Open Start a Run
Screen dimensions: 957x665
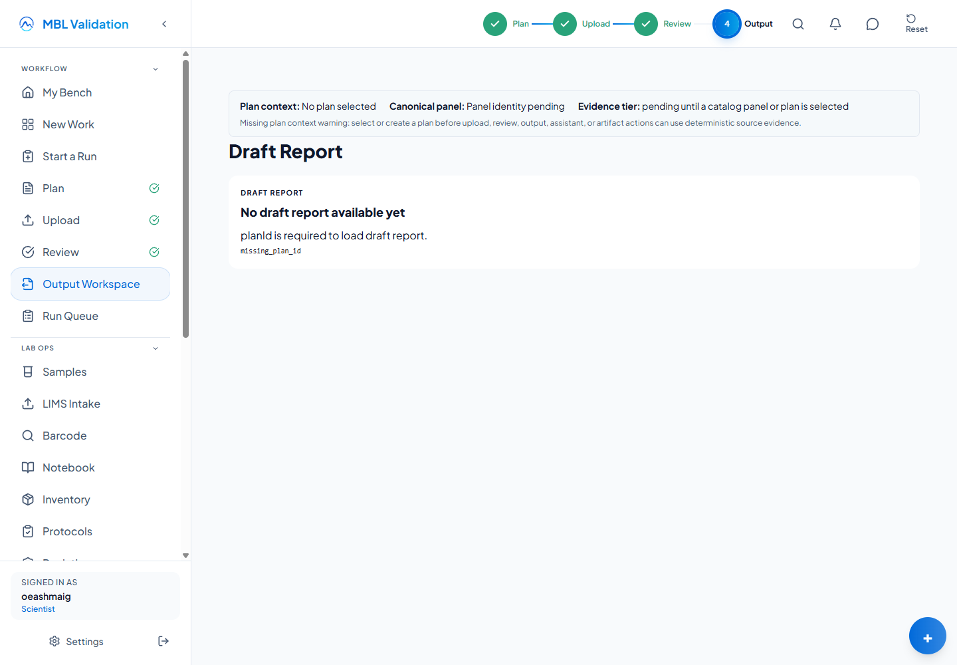[90, 156]
